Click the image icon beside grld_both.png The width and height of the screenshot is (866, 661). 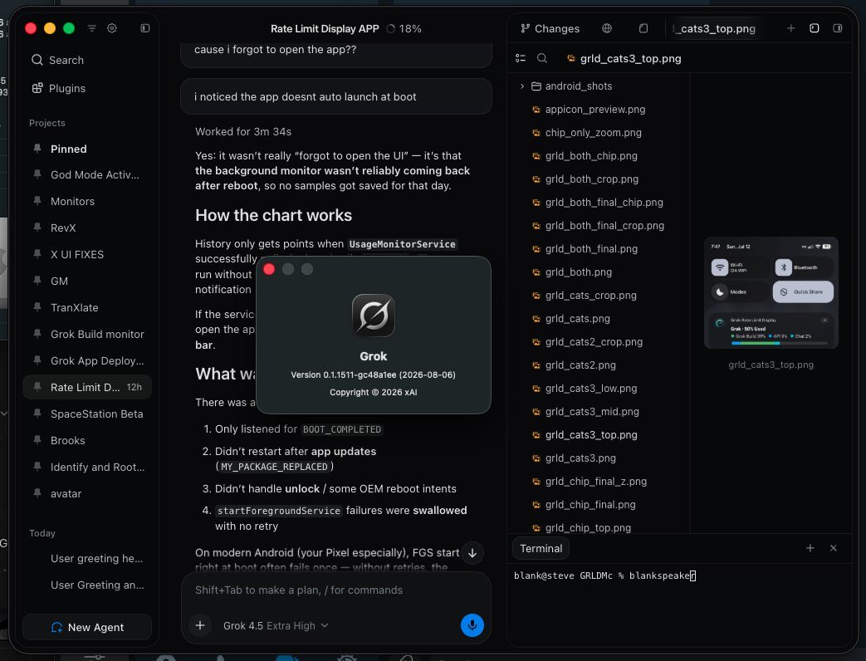click(x=536, y=272)
